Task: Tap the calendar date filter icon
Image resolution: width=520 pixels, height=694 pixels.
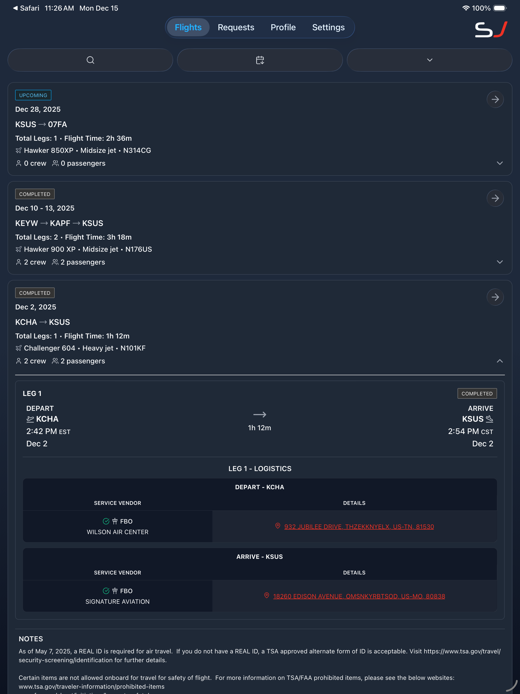Action: click(x=260, y=60)
